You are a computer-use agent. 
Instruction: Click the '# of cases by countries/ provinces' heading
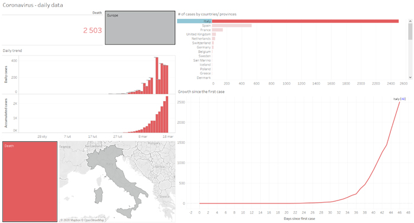[207, 14]
